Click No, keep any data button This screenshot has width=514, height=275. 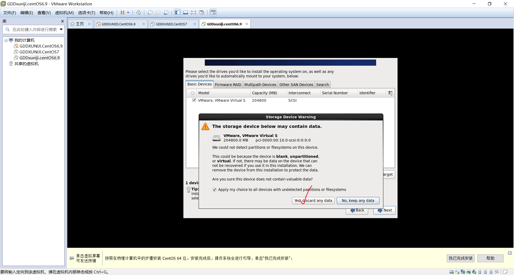(358, 201)
